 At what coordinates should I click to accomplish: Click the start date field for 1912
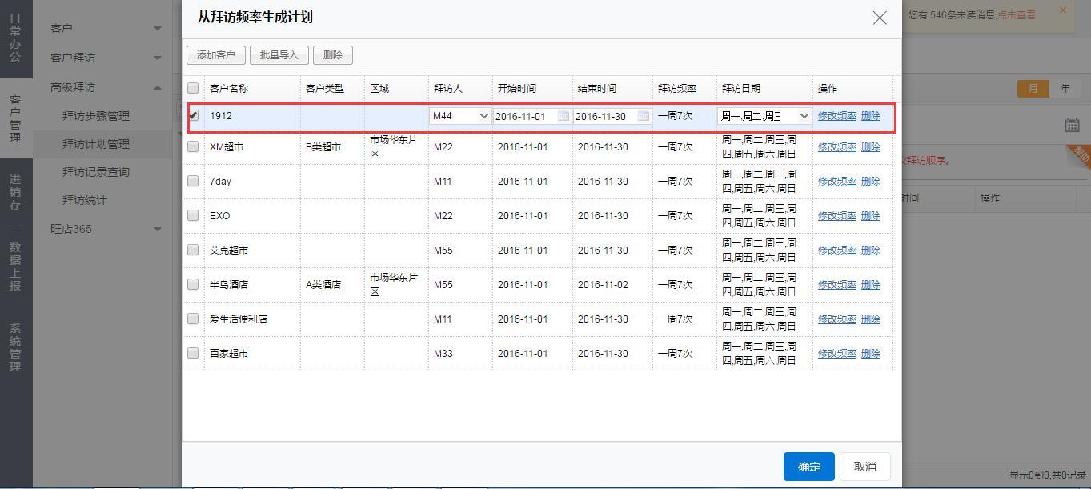pyautogui.click(x=524, y=116)
